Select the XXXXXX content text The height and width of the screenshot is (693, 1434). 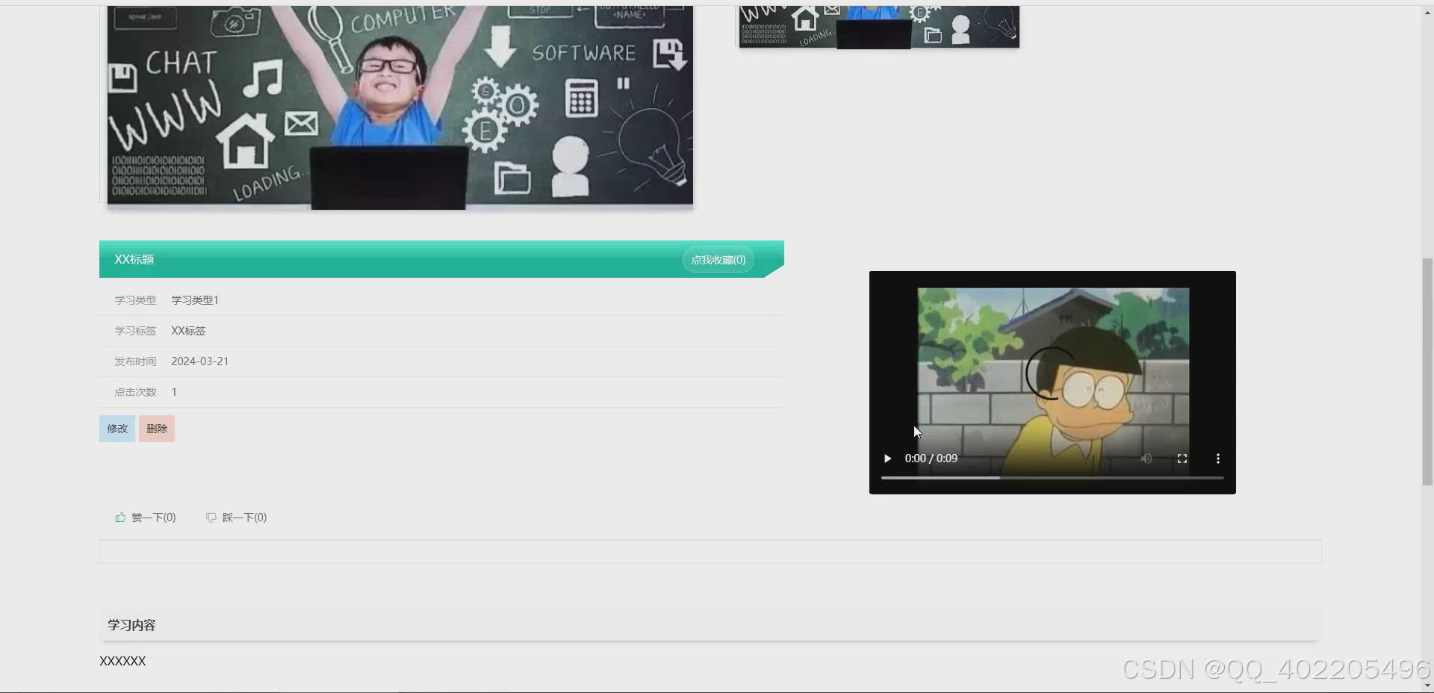point(122,661)
